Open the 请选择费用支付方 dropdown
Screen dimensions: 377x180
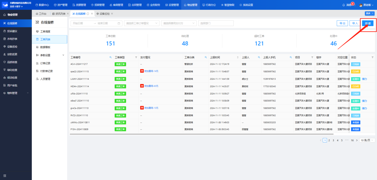179,23
